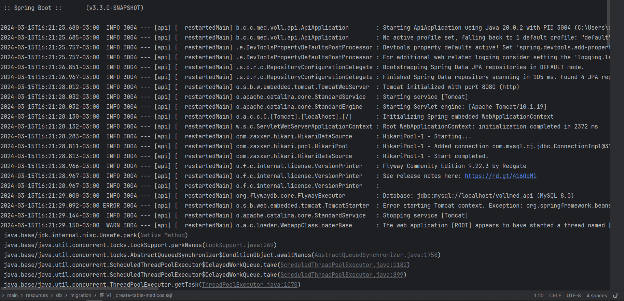Click the o.a.c.c.C.[Tomcat].[localhost].[/] logger name
Screen dimensions: 624x301
tap(294, 117)
